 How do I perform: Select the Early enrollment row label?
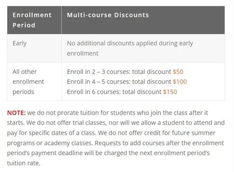tap(19, 43)
